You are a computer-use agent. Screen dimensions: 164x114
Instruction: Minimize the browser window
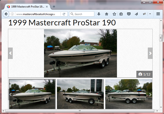pyautogui.click(x=144, y=2)
